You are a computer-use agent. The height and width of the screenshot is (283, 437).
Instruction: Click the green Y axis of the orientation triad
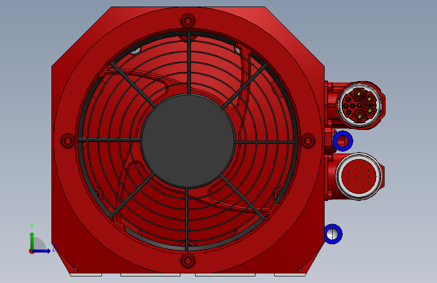(x=32, y=241)
